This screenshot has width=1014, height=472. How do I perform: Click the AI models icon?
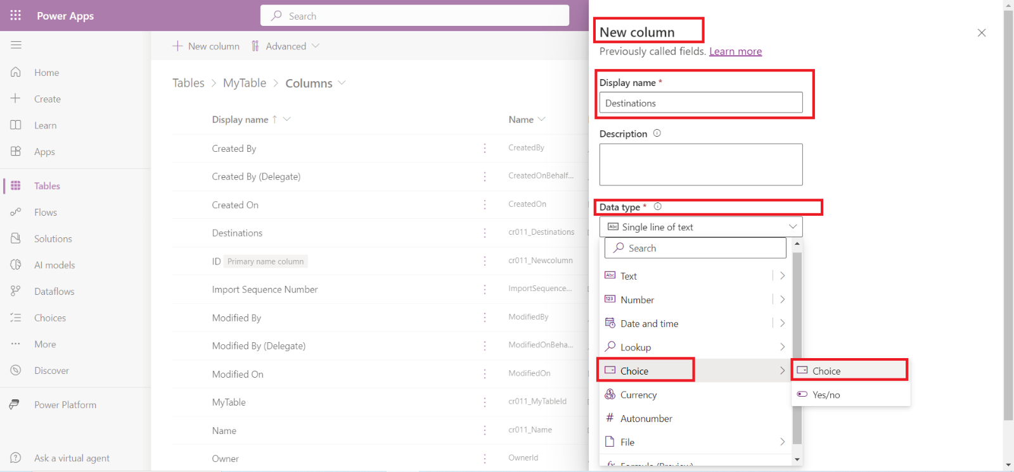pos(16,264)
